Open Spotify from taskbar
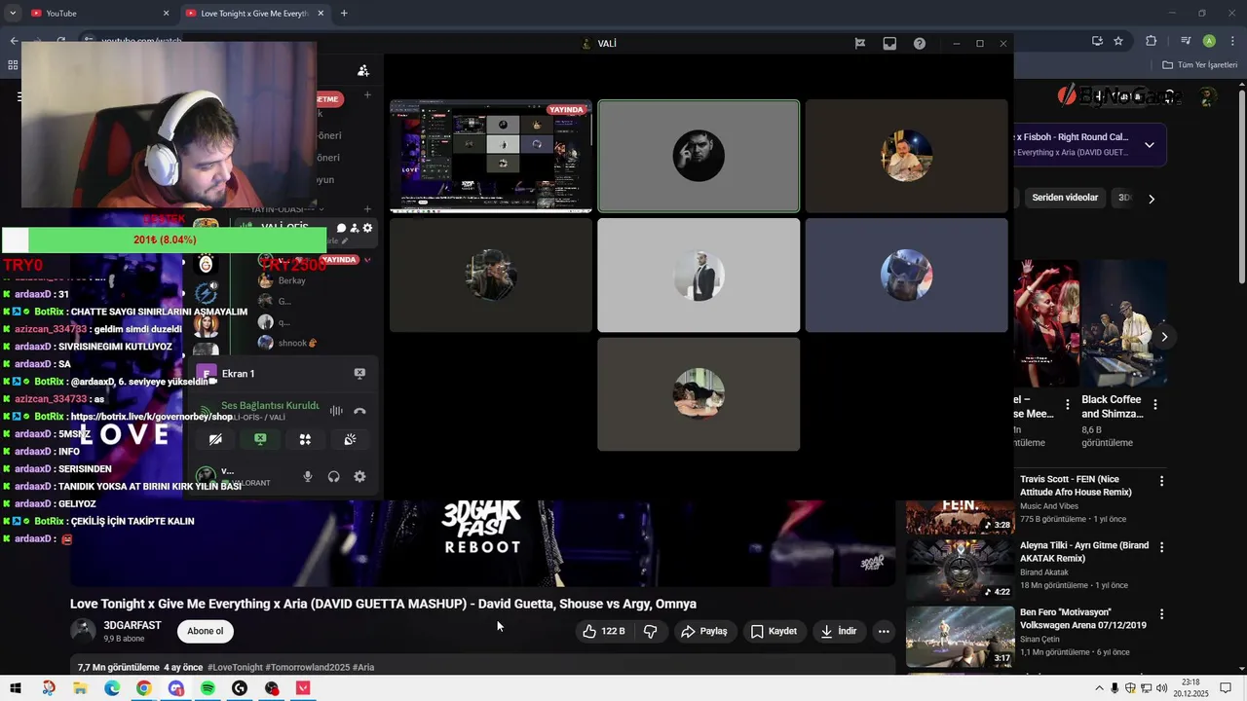Image resolution: width=1247 pixels, height=701 pixels. coord(208,688)
